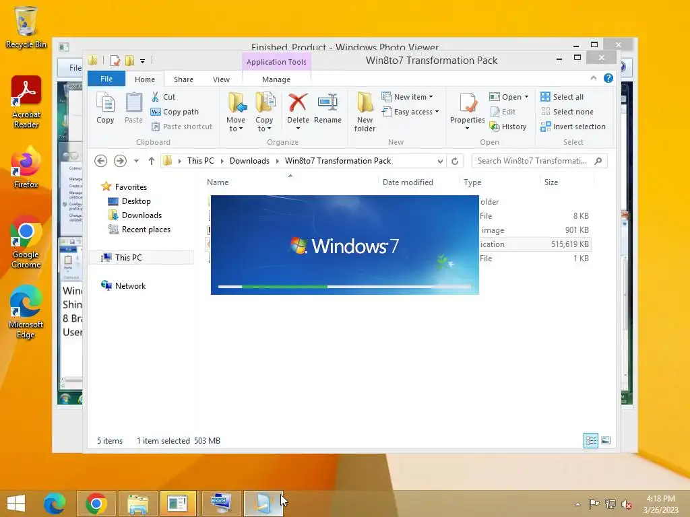Go up one folder level

pyautogui.click(x=152, y=161)
